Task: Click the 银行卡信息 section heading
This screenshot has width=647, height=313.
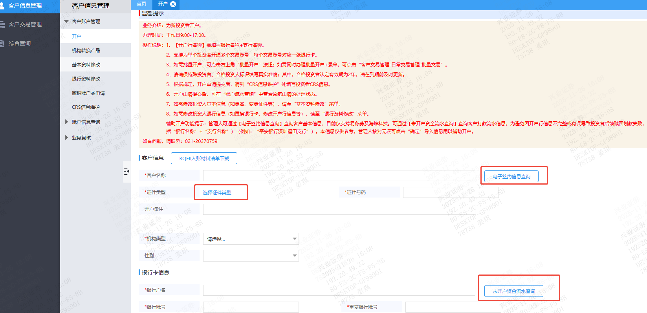Action: 156,273
